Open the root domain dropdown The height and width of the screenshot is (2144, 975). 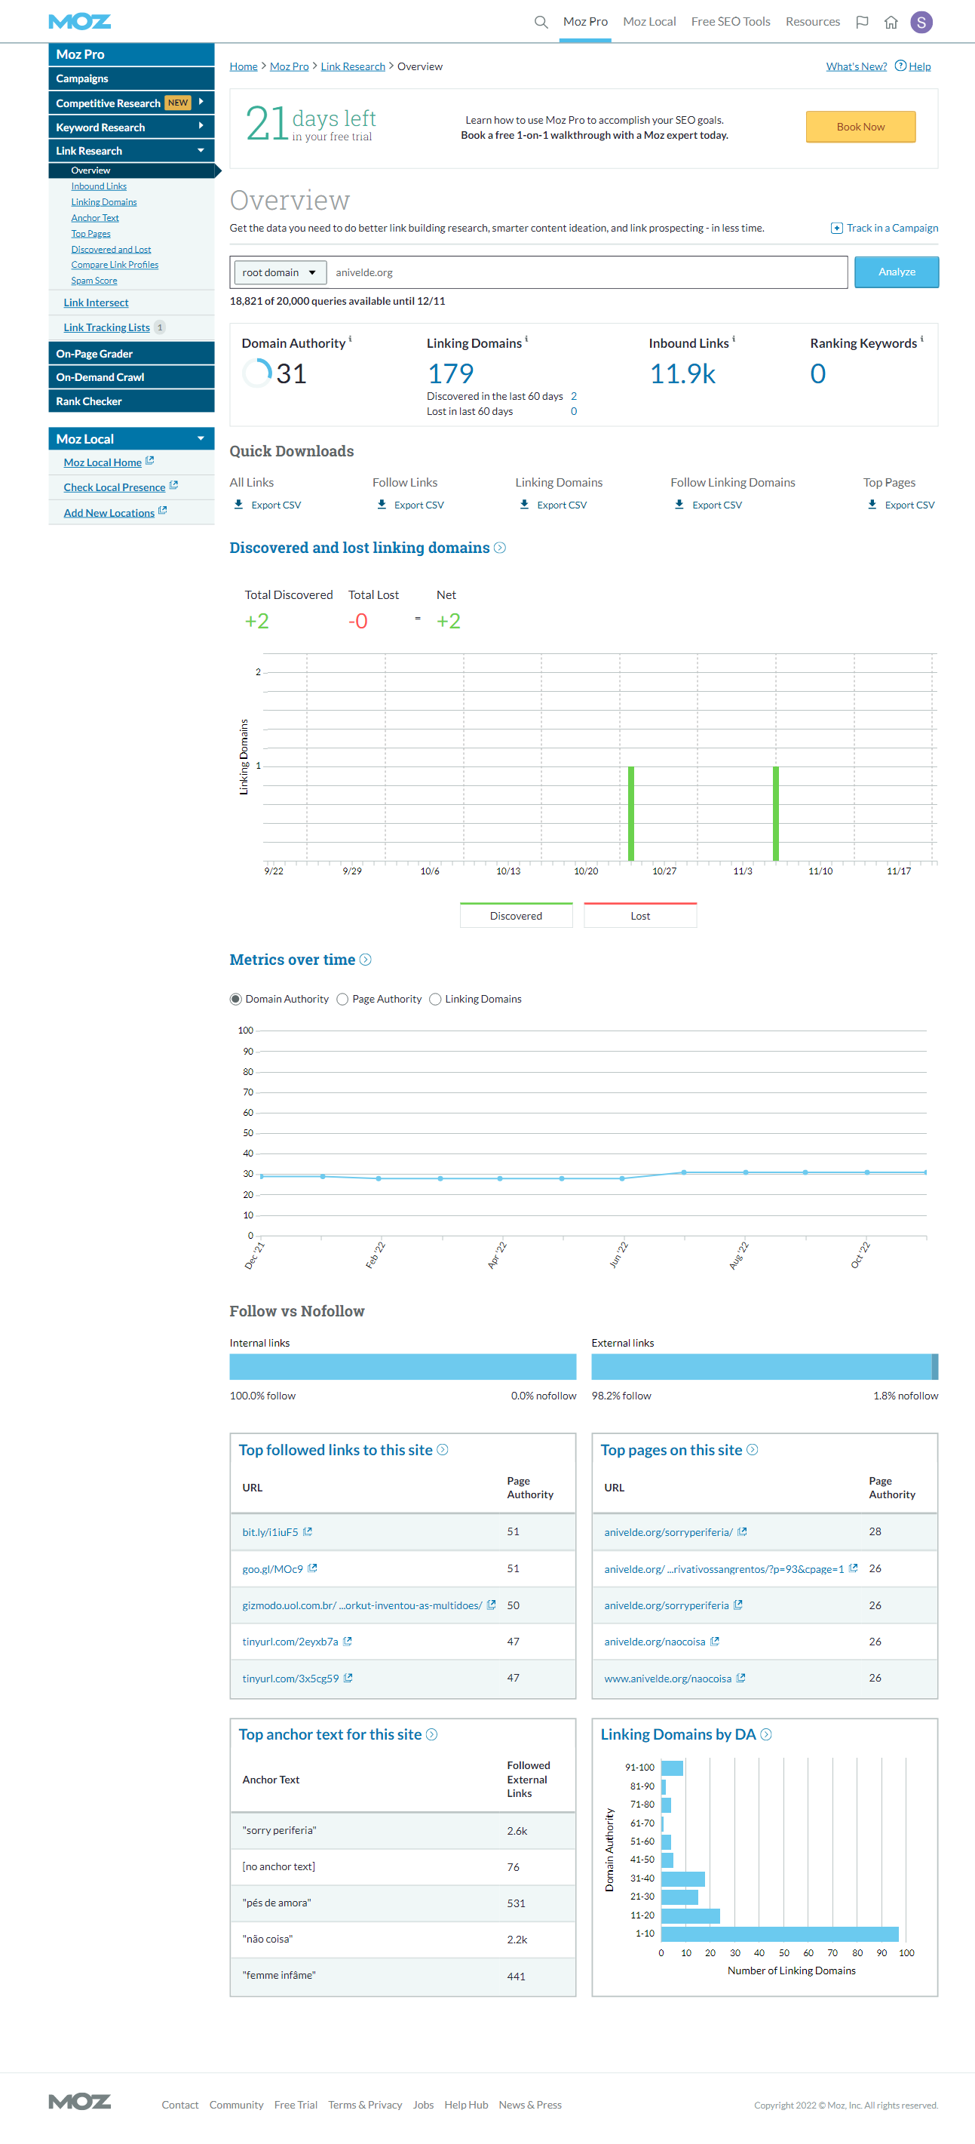click(279, 272)
